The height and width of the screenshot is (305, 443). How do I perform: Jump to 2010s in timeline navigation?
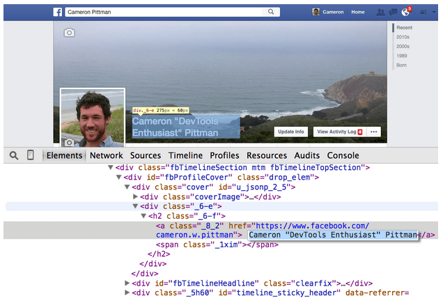click(x=403, y=37)
